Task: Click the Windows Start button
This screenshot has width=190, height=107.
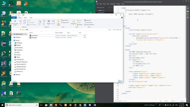Action: 2,105
